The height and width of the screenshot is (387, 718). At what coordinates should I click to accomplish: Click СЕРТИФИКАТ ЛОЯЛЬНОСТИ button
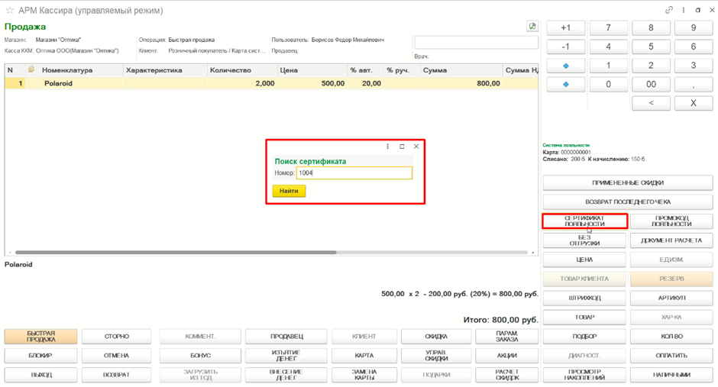585,221
